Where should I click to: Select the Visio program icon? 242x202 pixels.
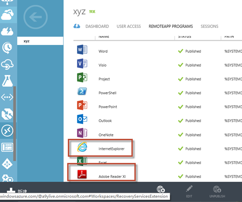[x=82, y=63]
